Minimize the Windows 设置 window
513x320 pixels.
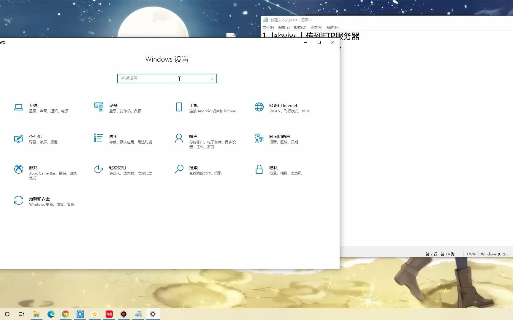[x=305, y=42]
